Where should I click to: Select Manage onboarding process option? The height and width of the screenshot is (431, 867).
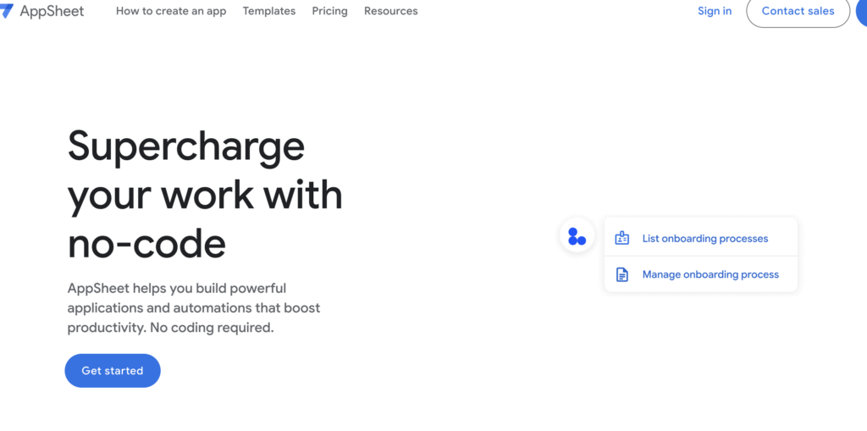[710, 274]
